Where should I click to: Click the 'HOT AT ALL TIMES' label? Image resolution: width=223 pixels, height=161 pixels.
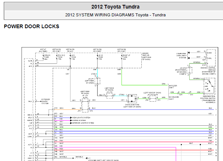(43, 50)
